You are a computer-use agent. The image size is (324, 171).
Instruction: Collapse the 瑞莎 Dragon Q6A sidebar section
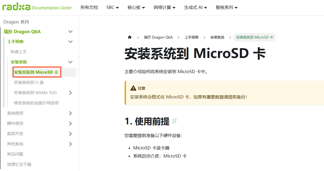coord(70,32)
